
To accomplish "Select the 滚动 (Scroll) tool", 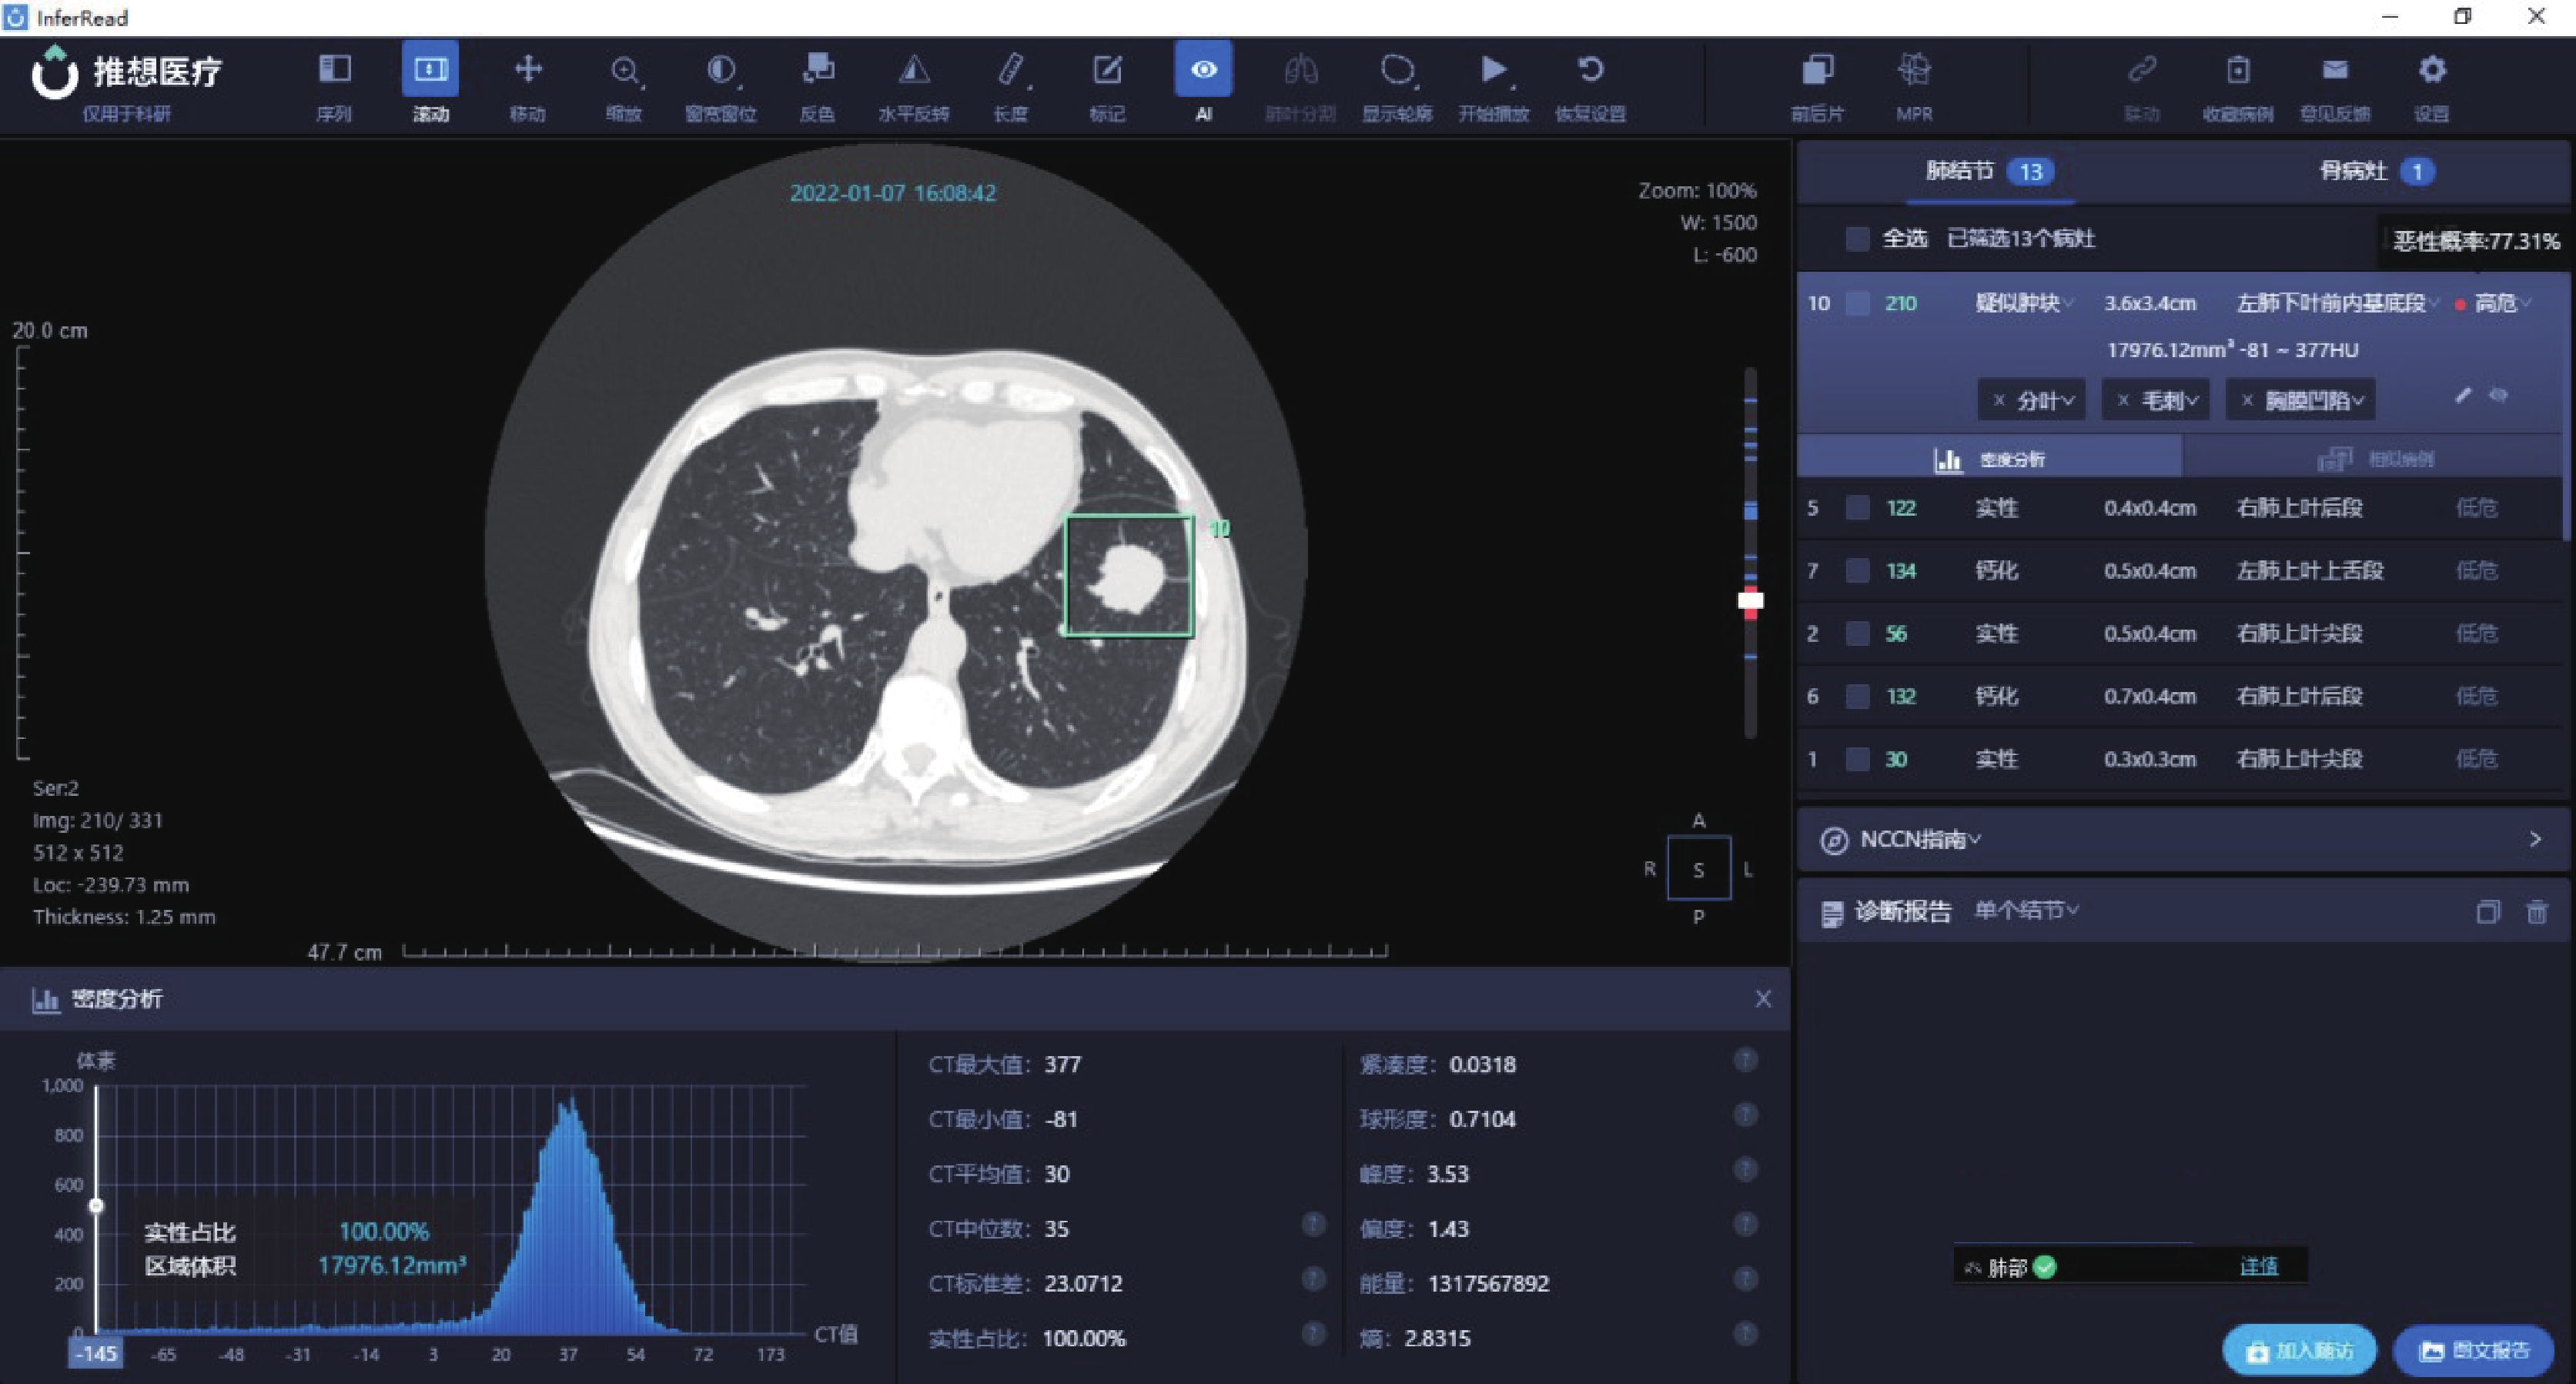I will click(430, 86).
